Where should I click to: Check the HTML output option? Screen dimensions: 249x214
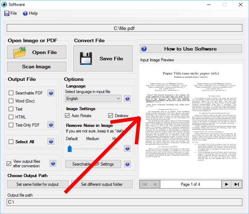11,117
